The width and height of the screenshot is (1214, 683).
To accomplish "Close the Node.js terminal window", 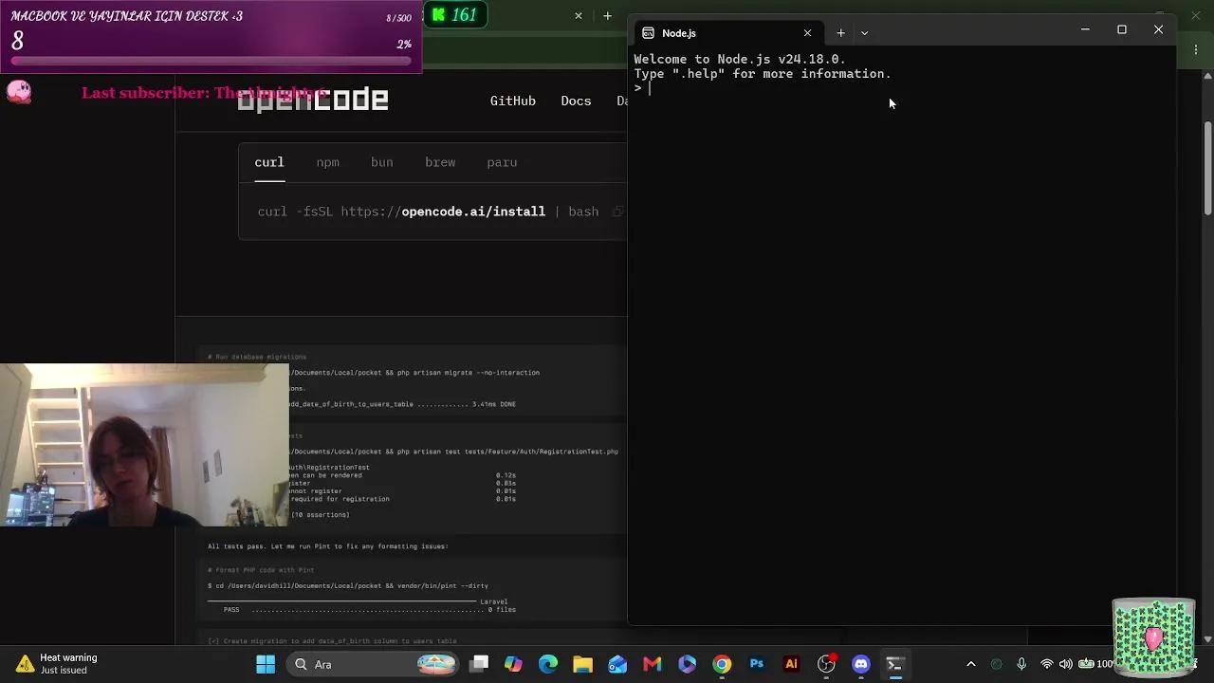I will tap(1158, 30).
